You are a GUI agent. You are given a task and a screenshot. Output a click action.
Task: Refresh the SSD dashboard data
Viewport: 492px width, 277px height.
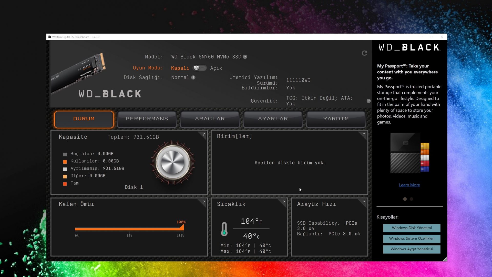[364, 53]
